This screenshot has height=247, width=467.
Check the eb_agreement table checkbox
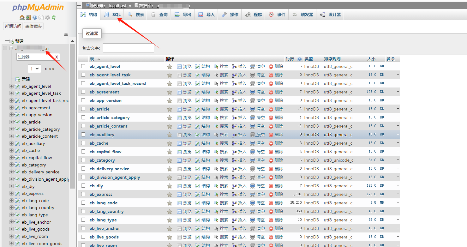click(83, 92)
